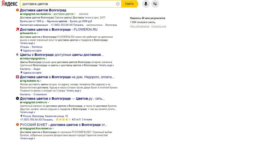Image resolution: width=278 pixels, height=142 pixels.
Task: Open Цветы в Волгограде доступные цветы доставкой result
Action: 62,55
